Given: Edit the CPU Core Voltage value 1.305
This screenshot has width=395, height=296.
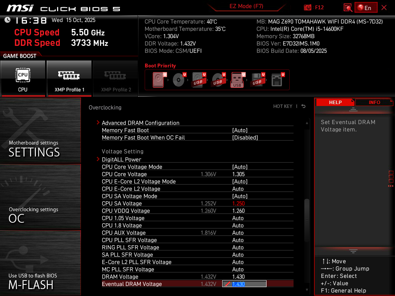Looking at the screenshot, I should pyautogui.click(x=238, y=174).
